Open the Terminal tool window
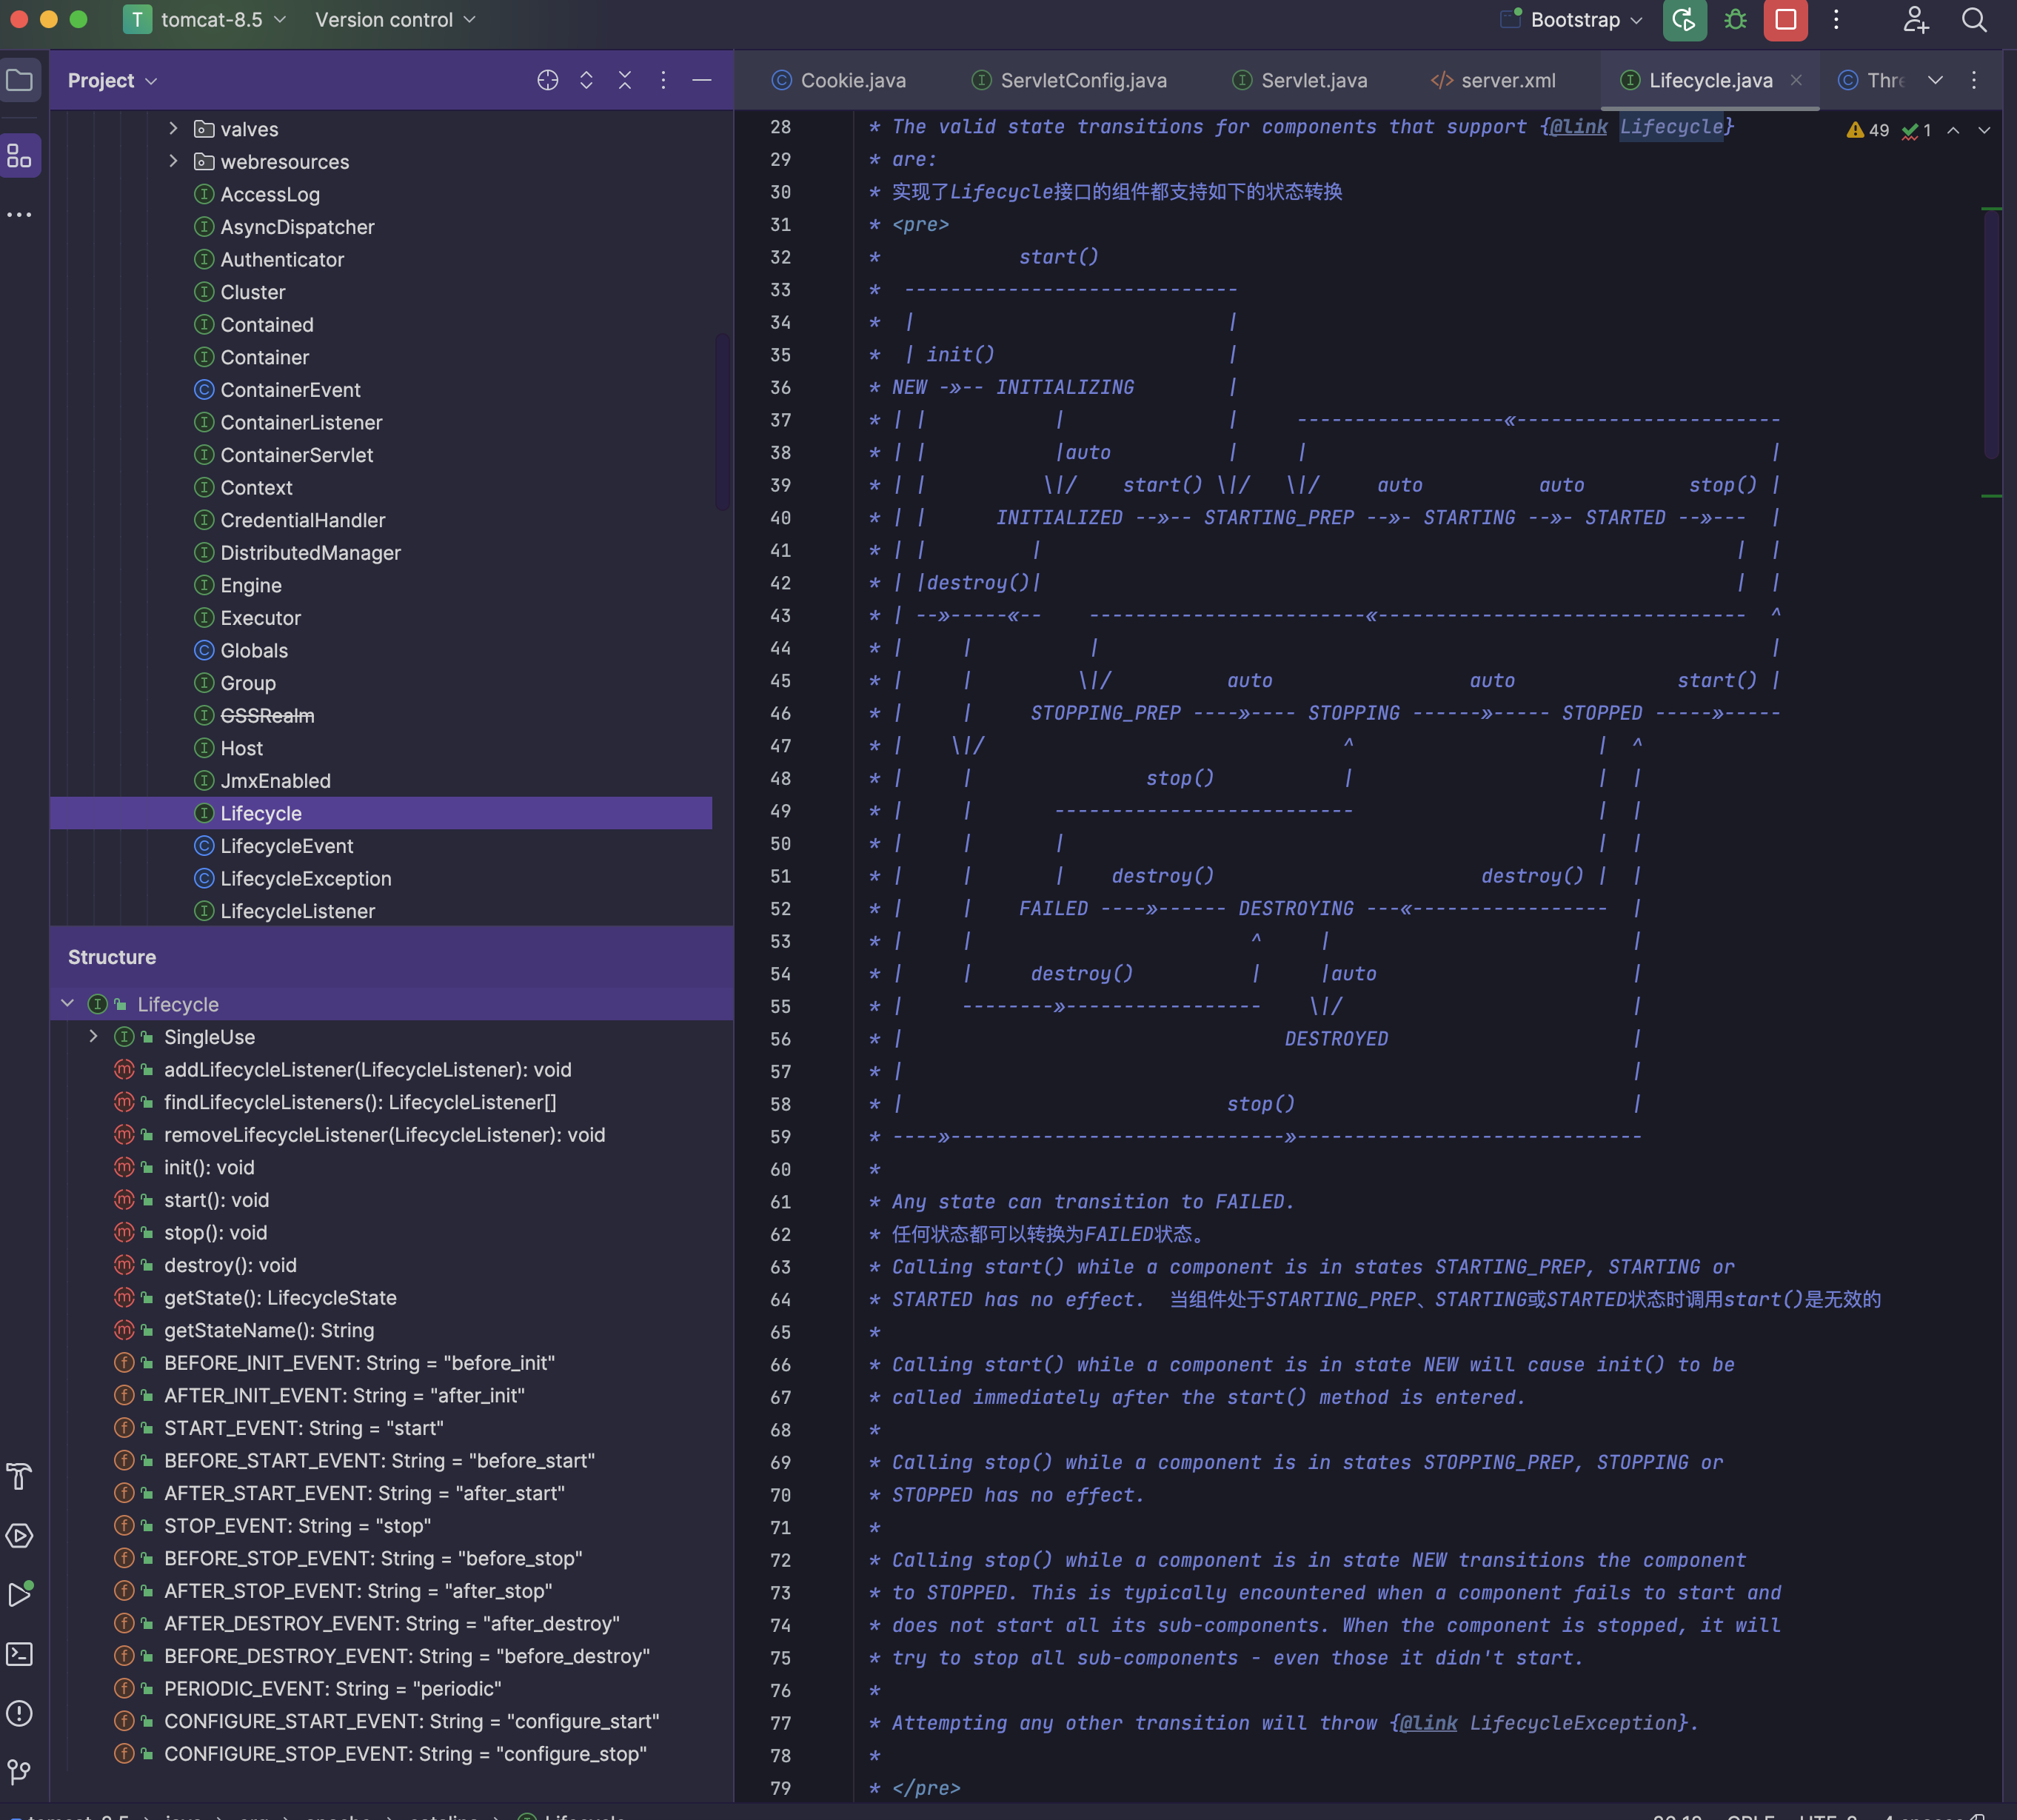This screenshot has width=2017, height=1820. click(x=20, y=1654)
